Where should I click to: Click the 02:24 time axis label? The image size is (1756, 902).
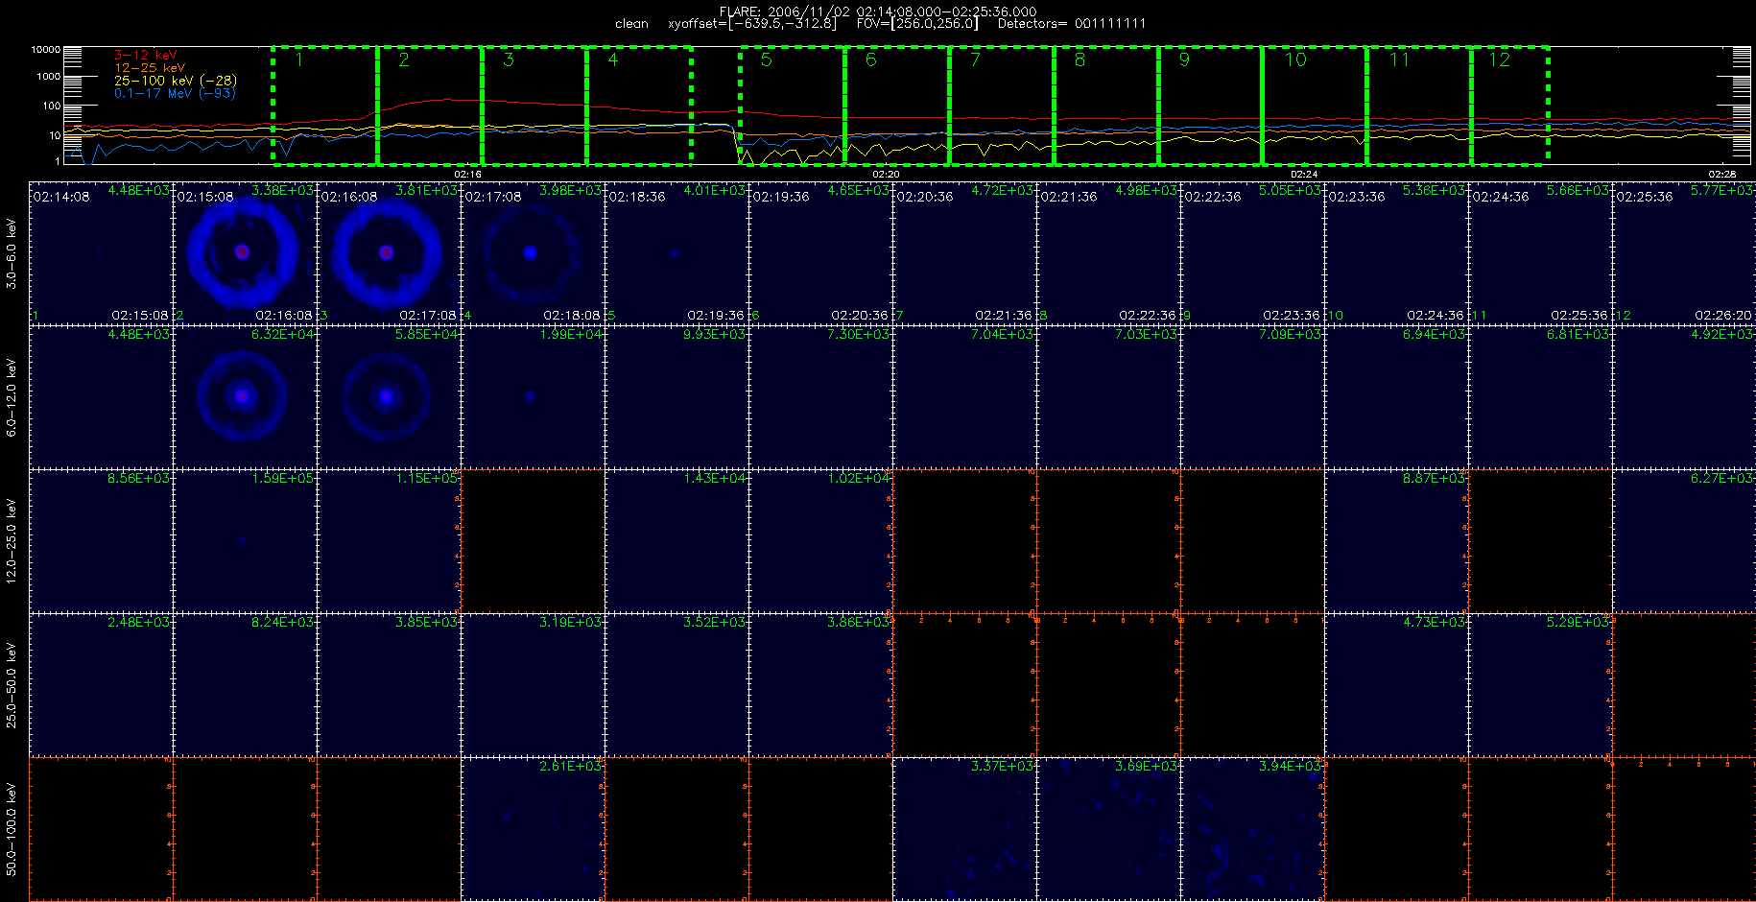click(1304, 174)
